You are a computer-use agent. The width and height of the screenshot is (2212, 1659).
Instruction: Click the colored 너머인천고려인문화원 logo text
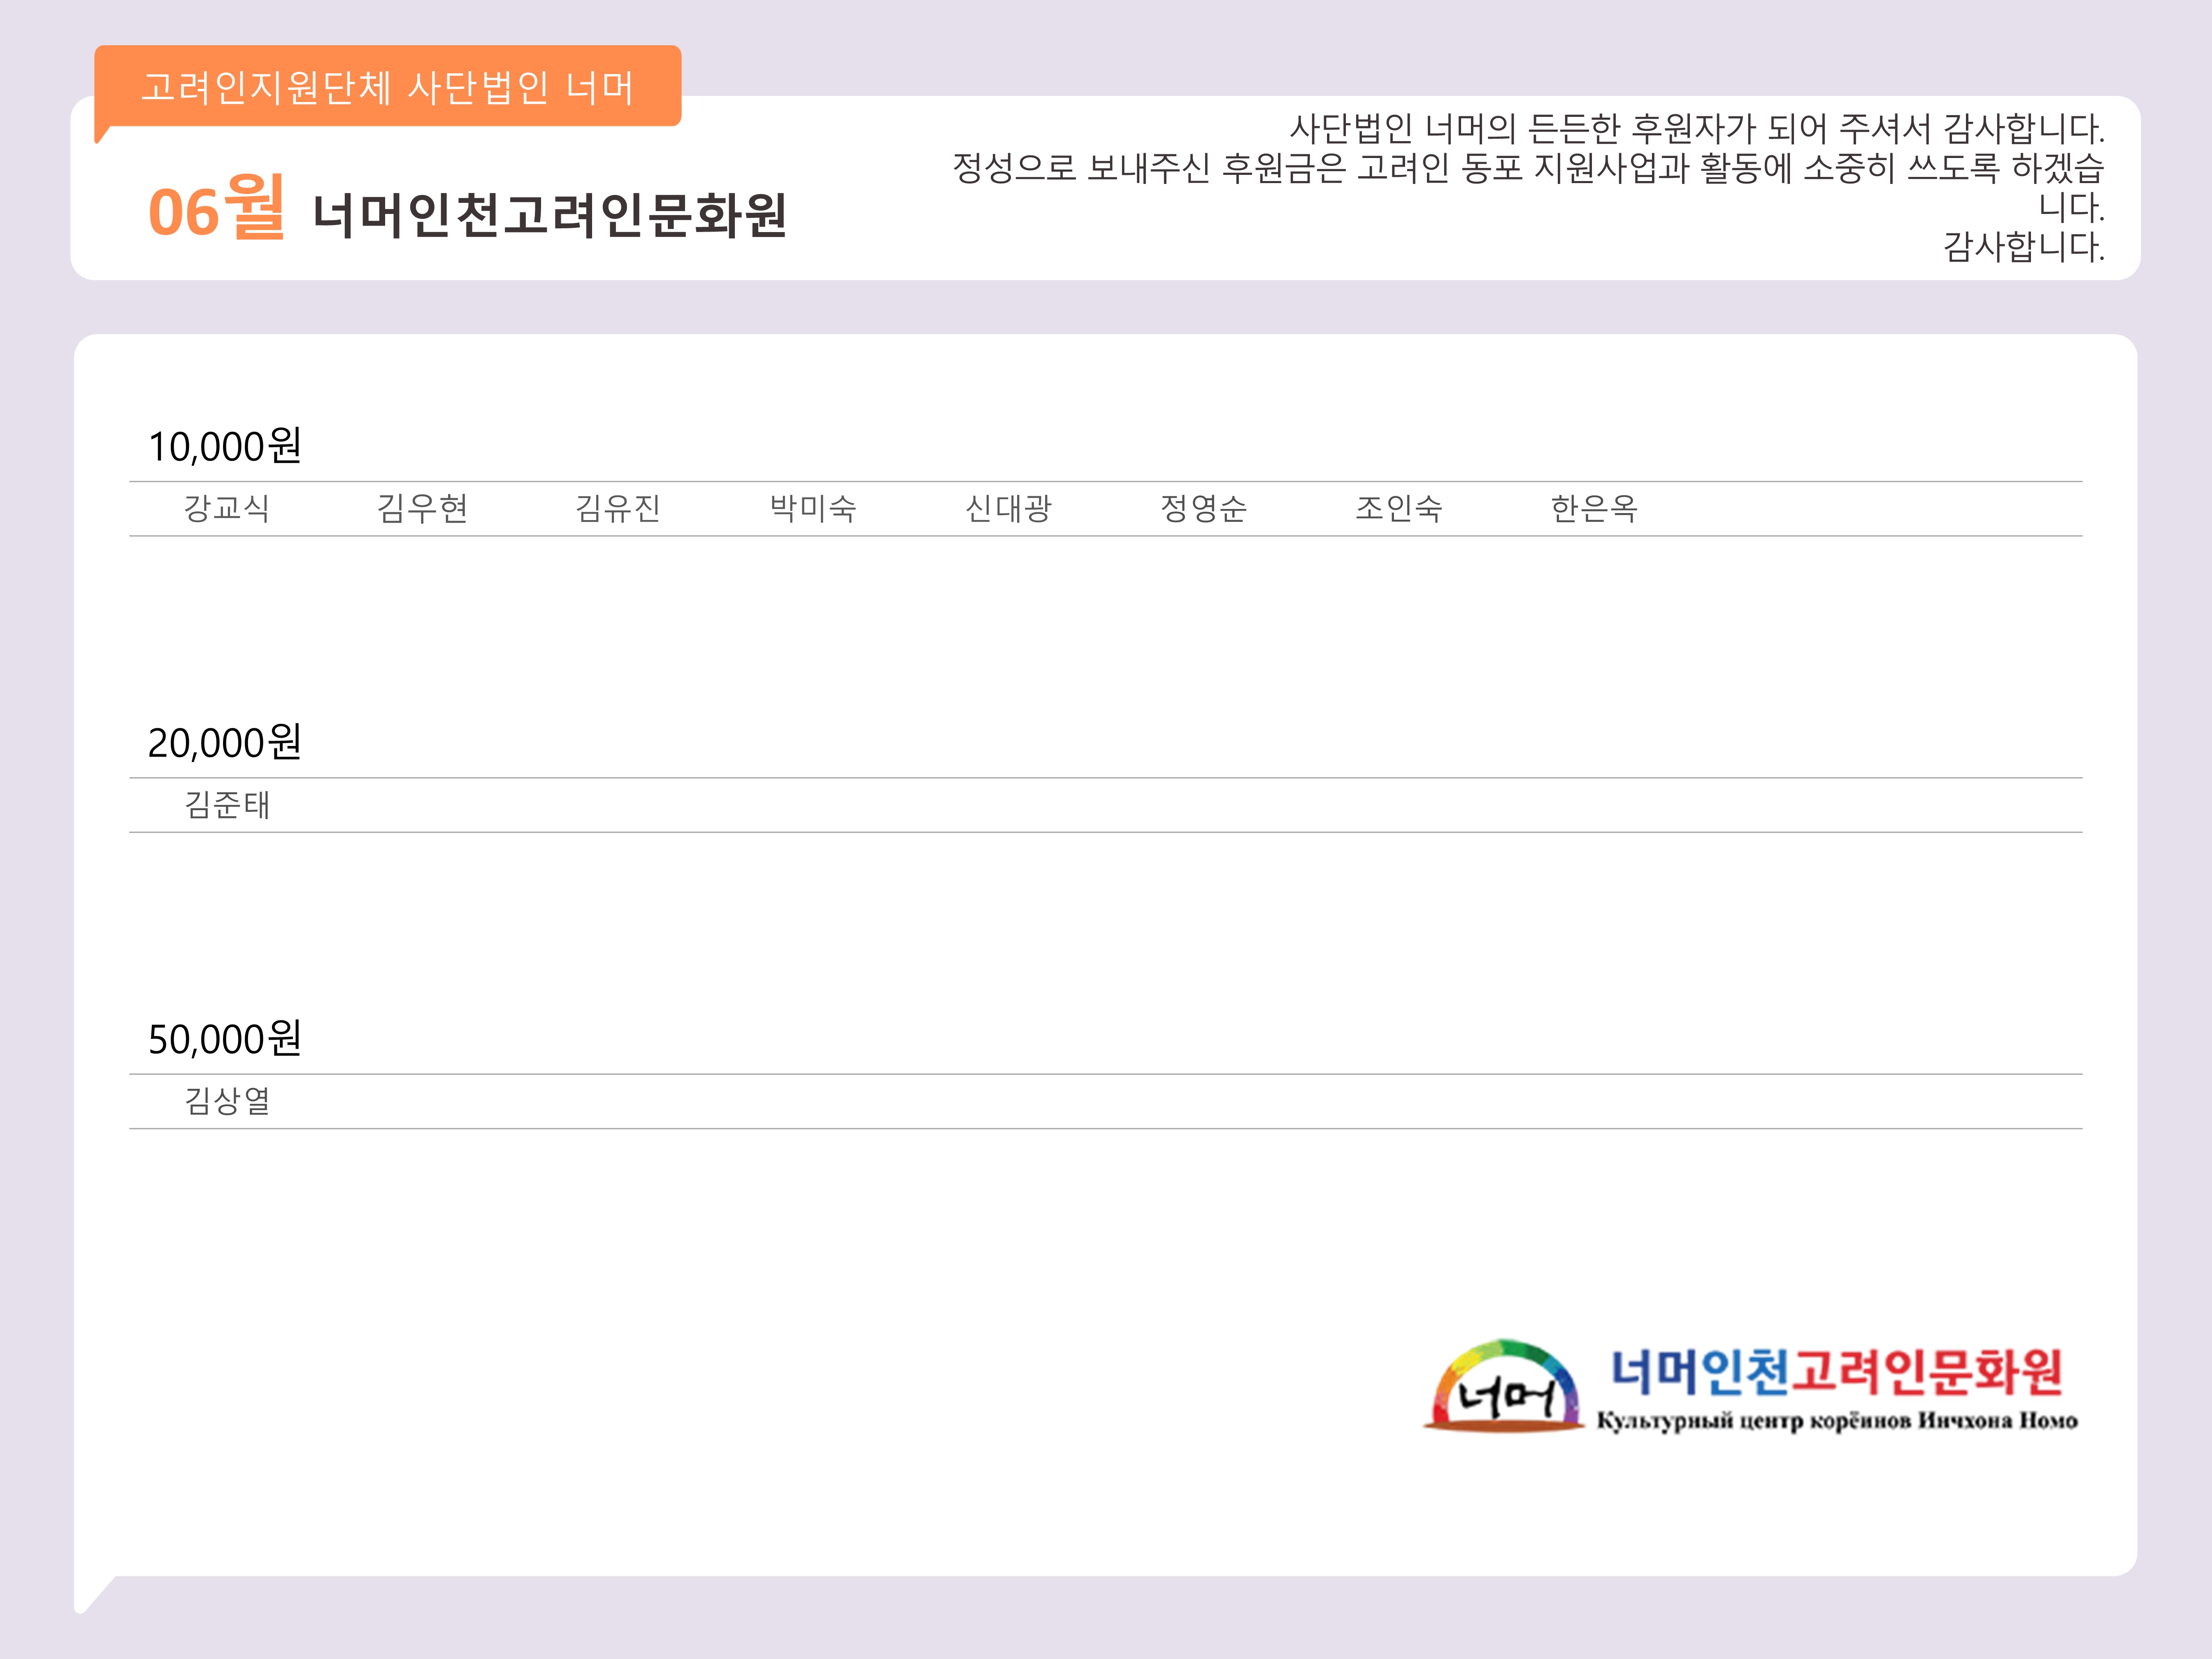click(1837, 1372)
